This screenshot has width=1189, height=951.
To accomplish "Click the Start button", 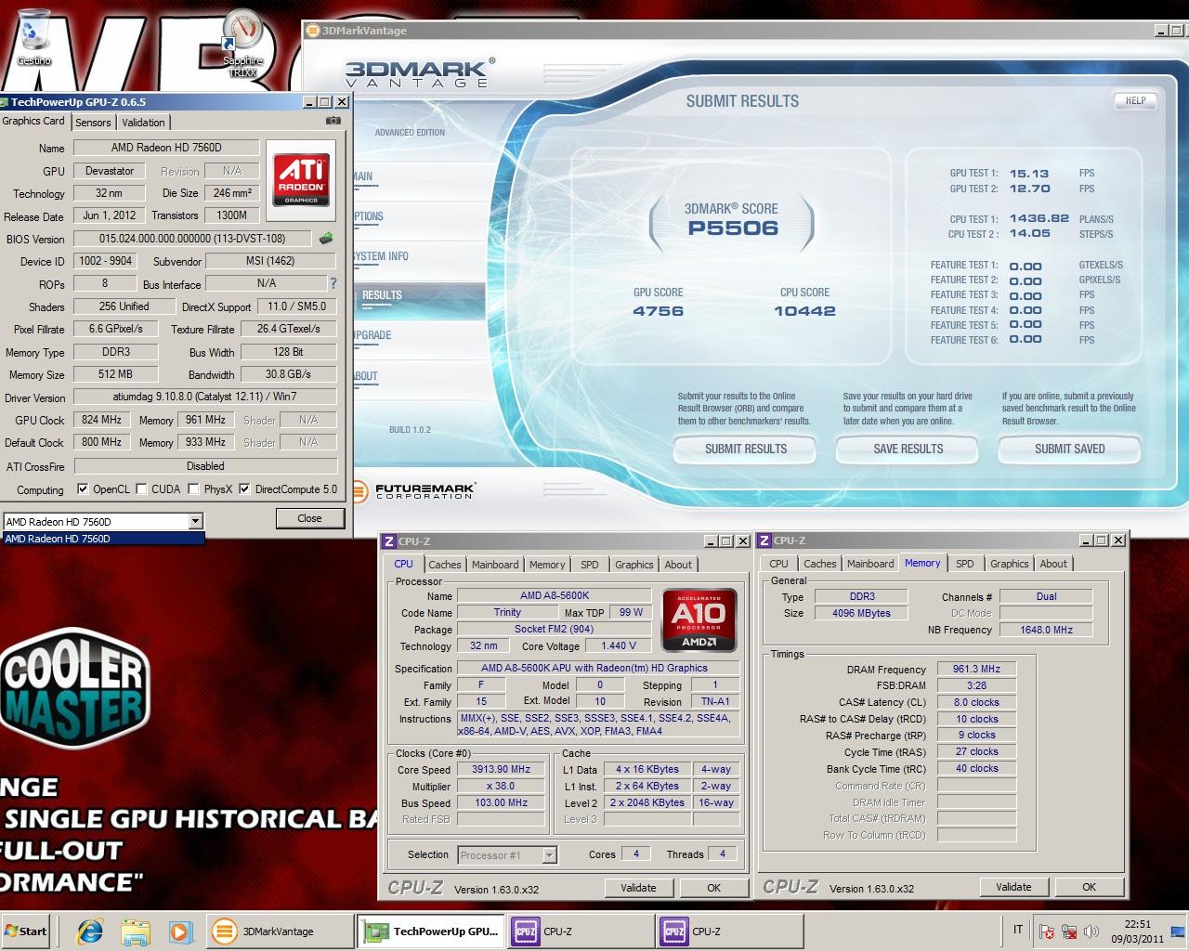I will click(x=26, y=931).
